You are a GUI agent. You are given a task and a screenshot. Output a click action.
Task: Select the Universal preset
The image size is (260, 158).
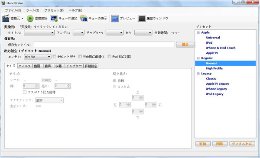click(x=213, y=38)
